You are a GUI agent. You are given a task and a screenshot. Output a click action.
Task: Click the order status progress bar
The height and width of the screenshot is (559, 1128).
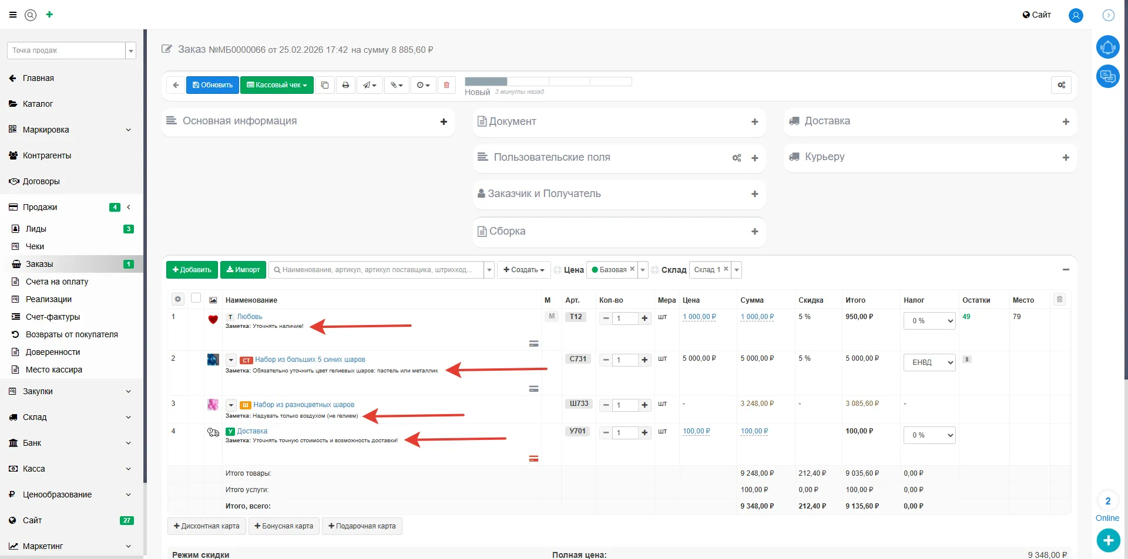(x=548, y=82)
